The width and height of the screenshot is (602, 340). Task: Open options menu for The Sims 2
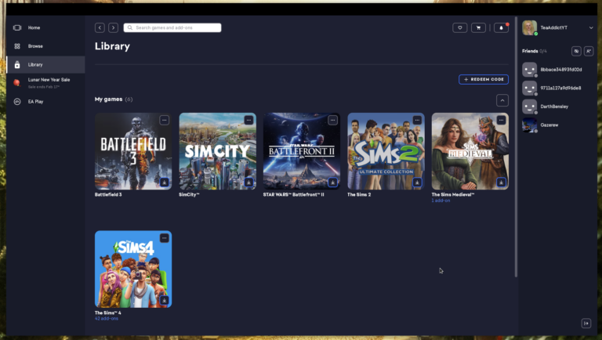[417, 120]
